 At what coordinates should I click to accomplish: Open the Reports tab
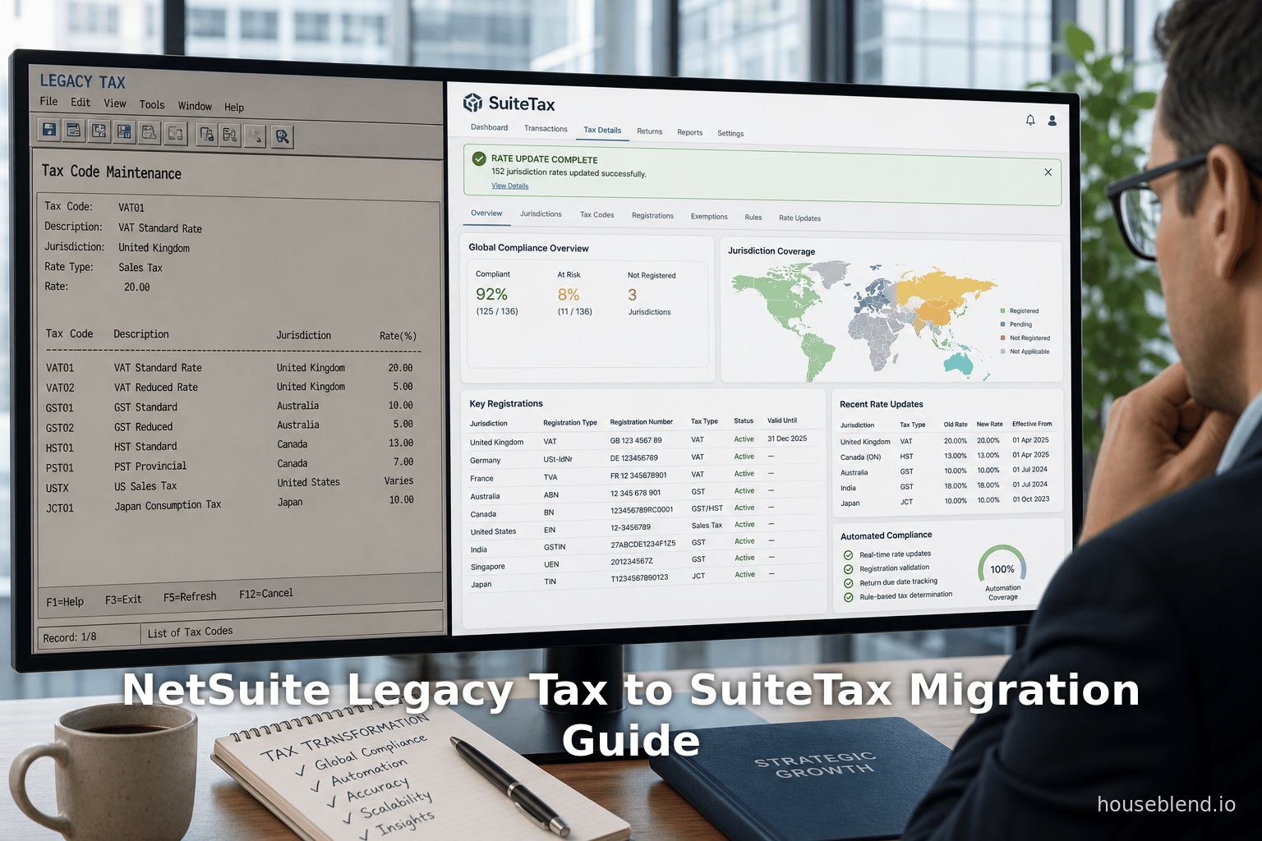point(690,132)
